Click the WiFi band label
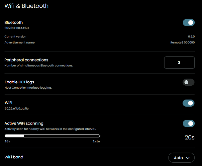This screenshot has height=166, width=202. coord(14,157)
